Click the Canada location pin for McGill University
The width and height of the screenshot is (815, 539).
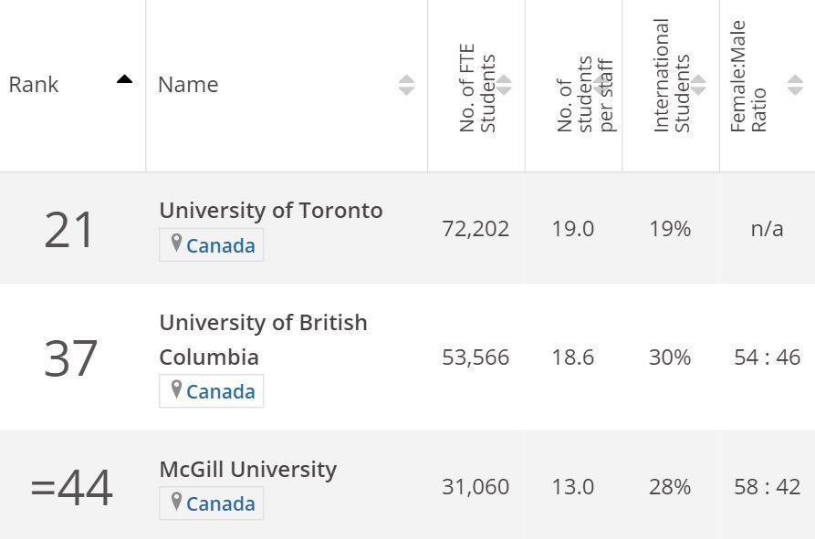pos(175,503)
